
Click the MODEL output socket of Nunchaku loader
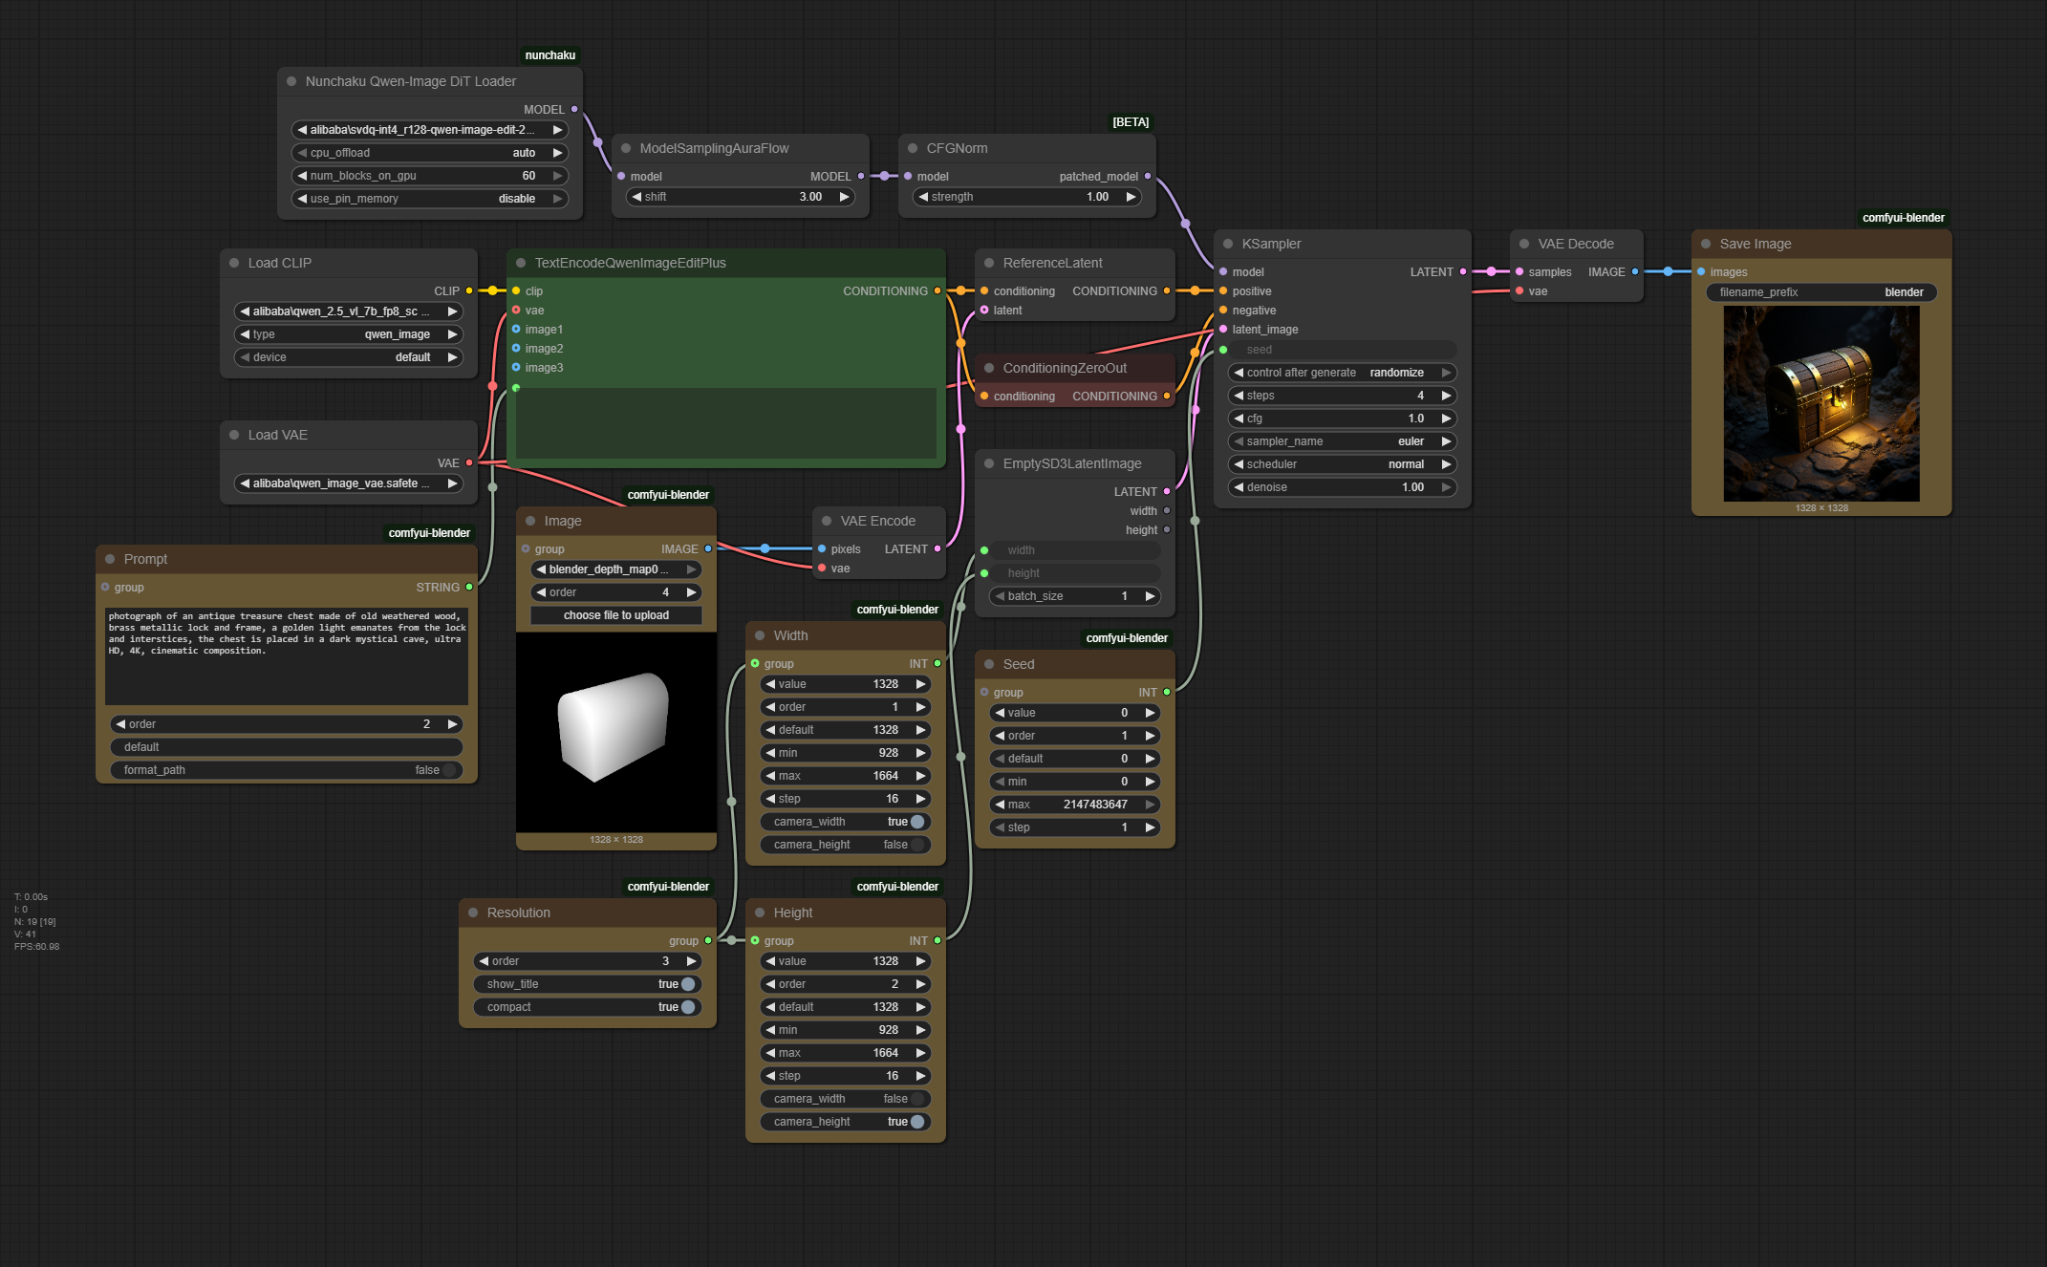click(574, 109)
